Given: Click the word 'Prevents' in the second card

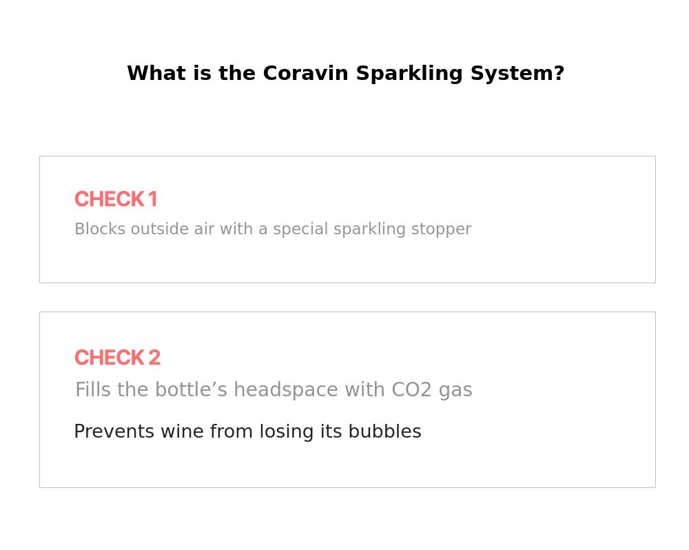Looking at the screenshot, I should click(114, 431).
